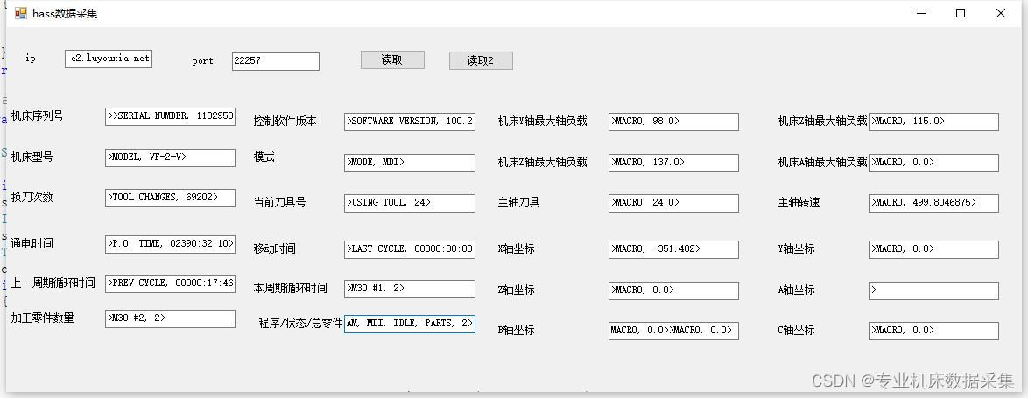Click the Y轴坐标 value field
This screenshot has width=1028, height=398.
click(x=933, y=249)
